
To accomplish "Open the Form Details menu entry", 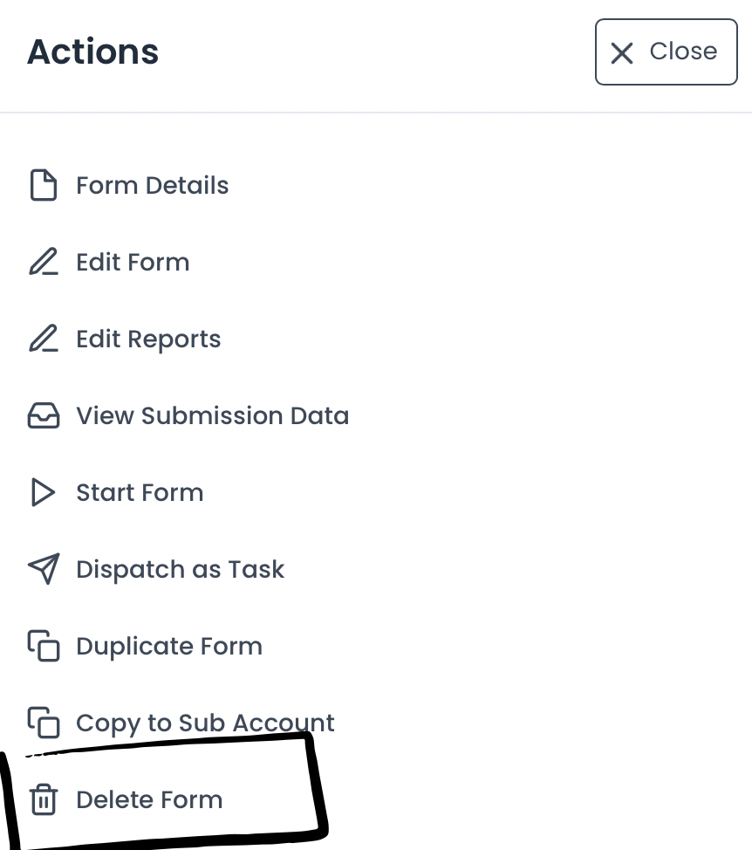I will coord(153,186).
